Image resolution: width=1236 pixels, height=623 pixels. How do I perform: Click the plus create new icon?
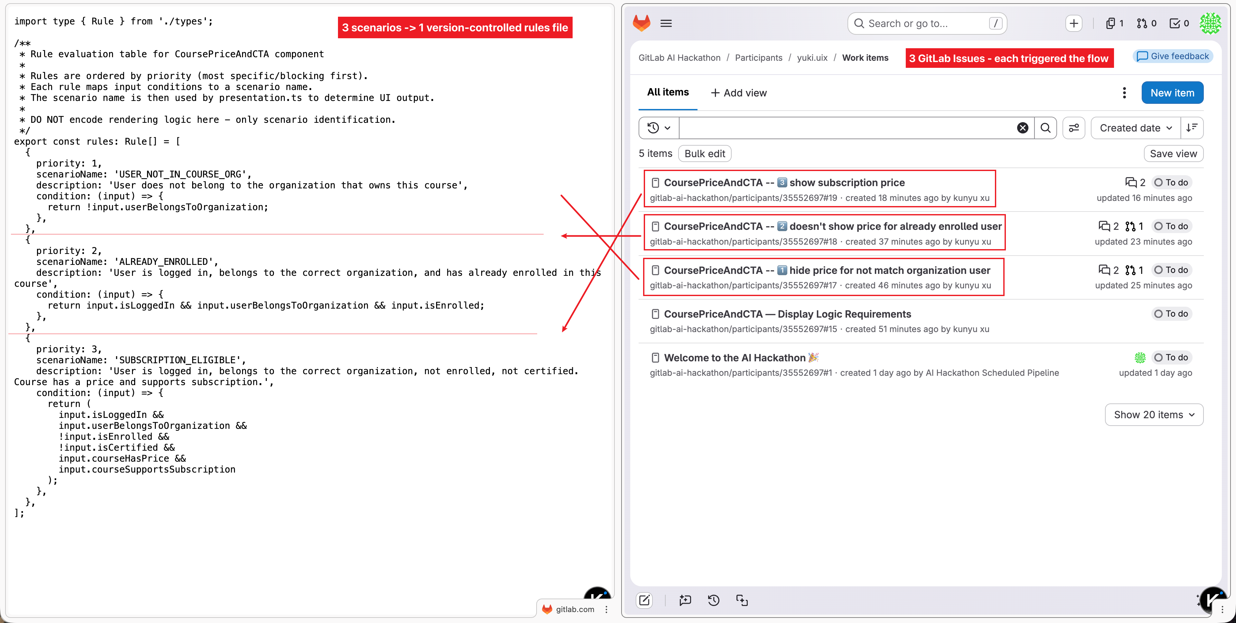1073,23
